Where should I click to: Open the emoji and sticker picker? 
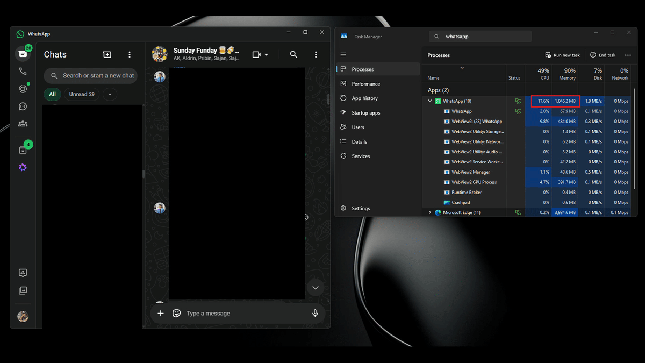pyautogui.click(x=176, y=314)
